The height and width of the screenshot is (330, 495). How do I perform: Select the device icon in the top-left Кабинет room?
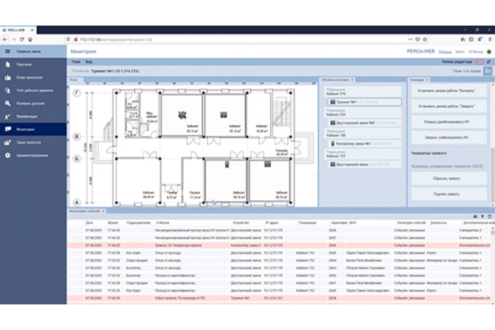click(x=181, y=115)
